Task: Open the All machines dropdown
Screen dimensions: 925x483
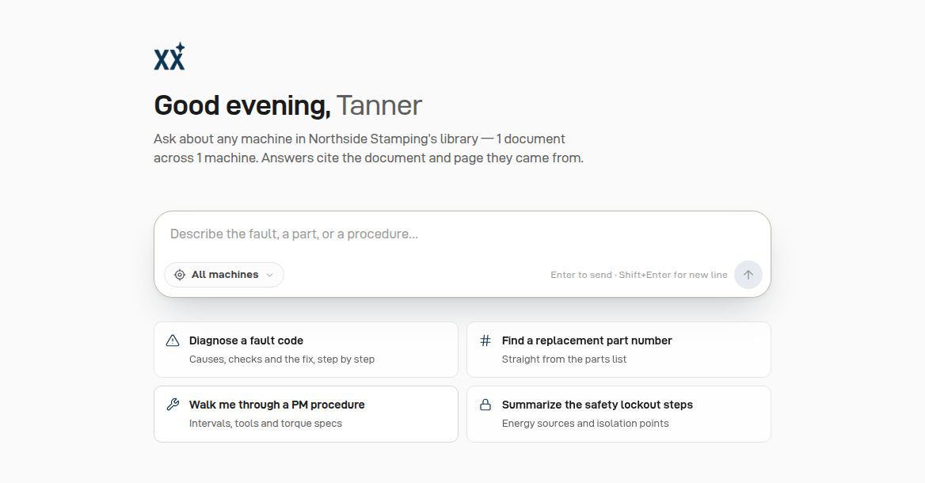Action: click(x=224, y=275)
